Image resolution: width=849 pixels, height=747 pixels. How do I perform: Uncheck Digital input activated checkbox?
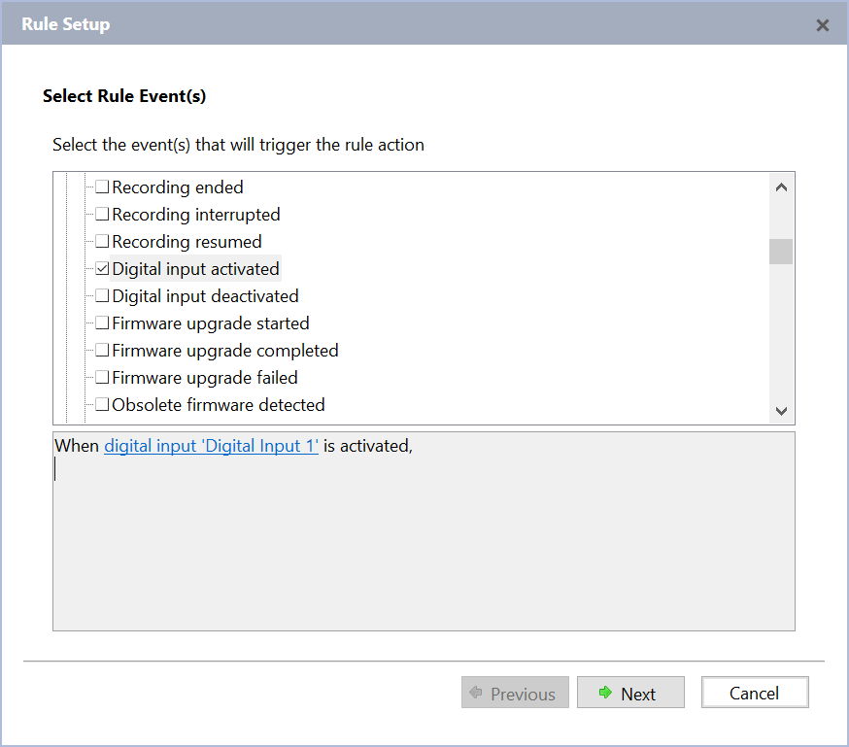[x=102, y=269]
